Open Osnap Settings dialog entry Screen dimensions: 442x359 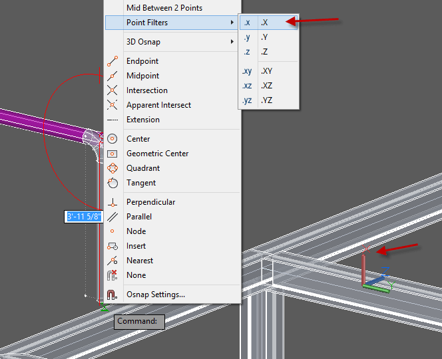tap(156, 295)
